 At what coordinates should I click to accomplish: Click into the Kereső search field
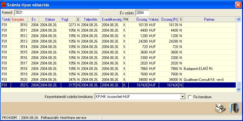57,13
